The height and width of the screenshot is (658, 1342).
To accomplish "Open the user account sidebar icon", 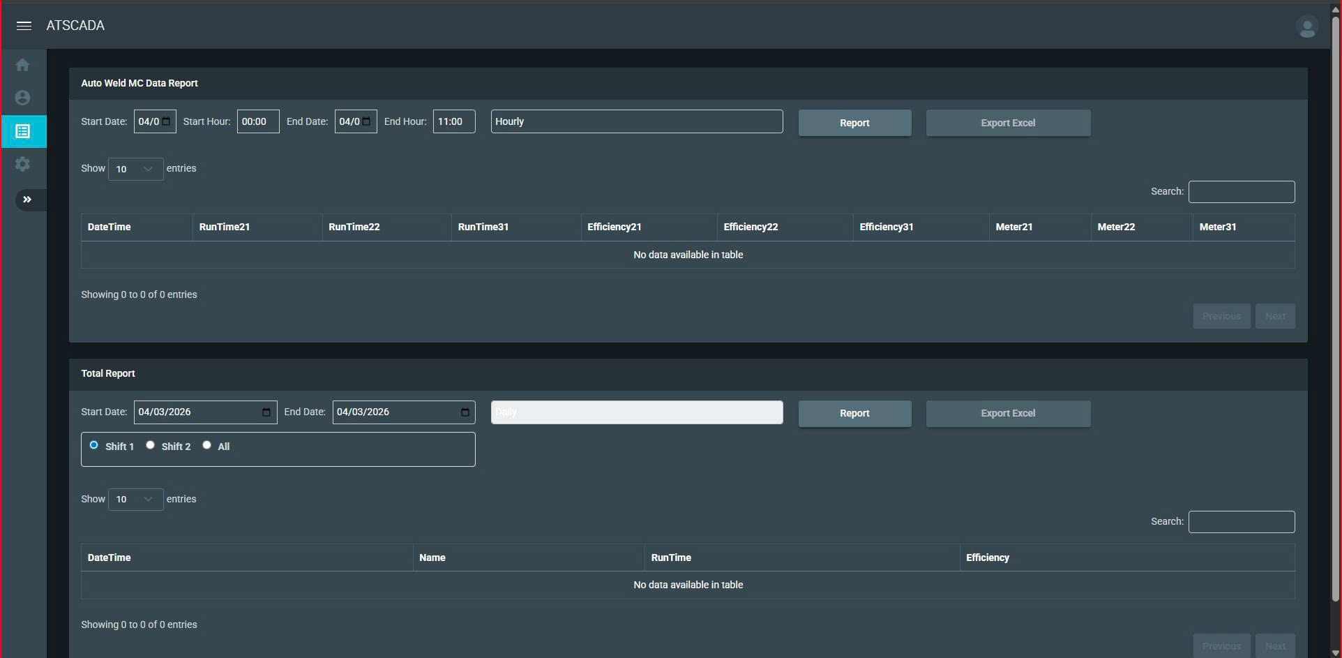I will [x=23, y=98].
